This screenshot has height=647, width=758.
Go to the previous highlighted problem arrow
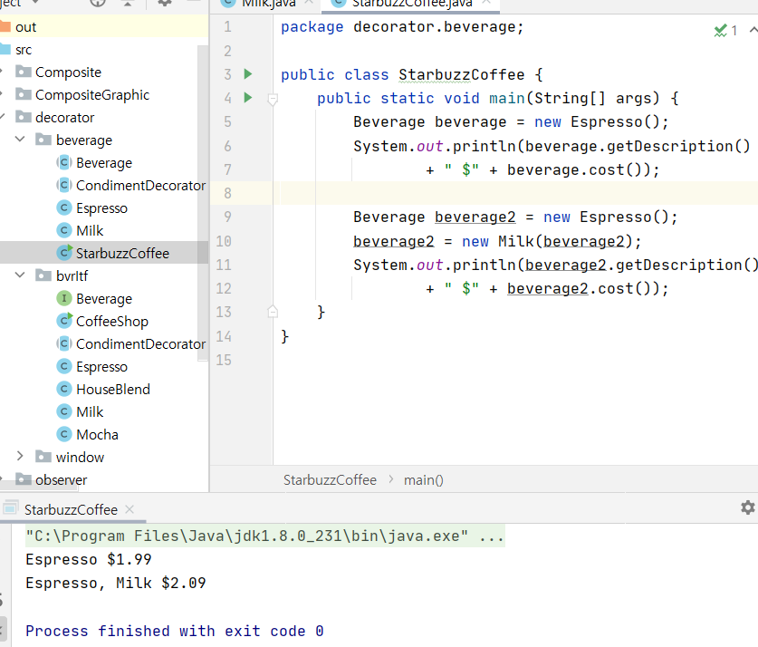coord(753,30)
